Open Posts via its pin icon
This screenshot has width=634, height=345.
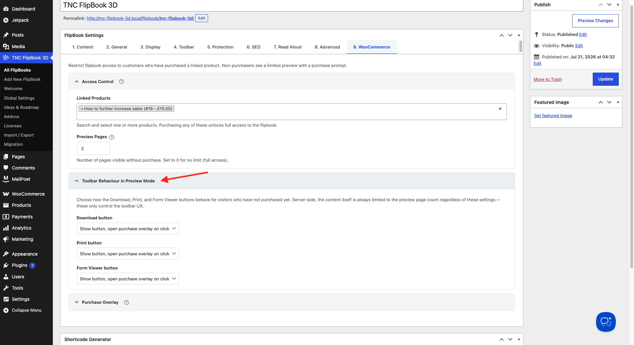pos(6,35)
